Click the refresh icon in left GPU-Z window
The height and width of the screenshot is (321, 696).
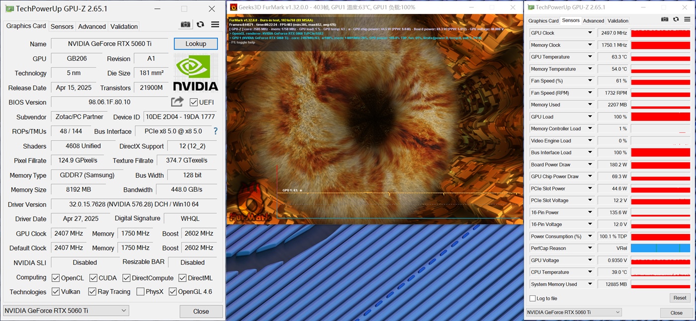pos(200,24)
